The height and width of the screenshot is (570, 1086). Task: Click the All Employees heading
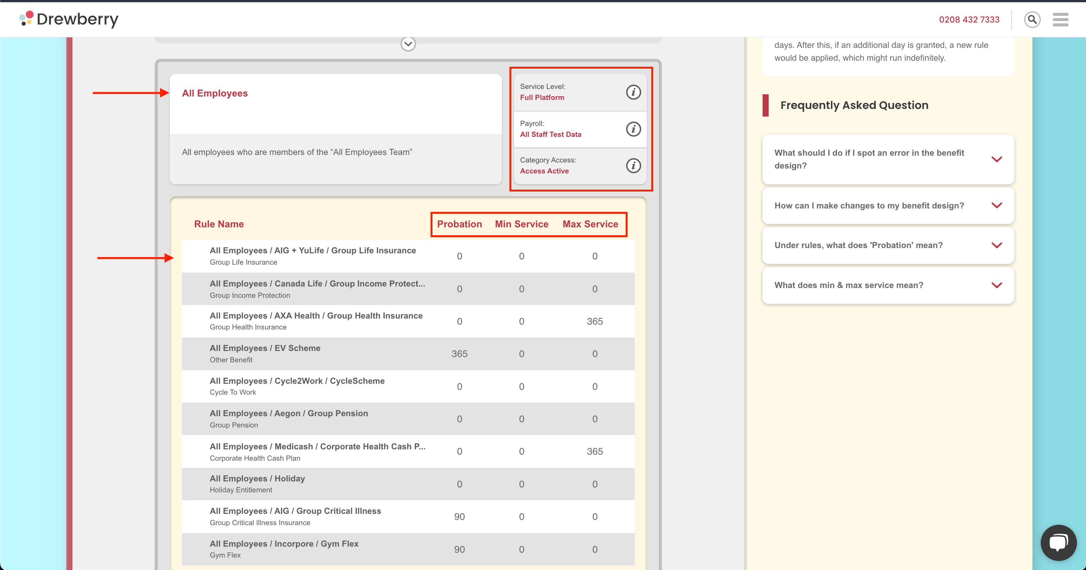point(215,93)
